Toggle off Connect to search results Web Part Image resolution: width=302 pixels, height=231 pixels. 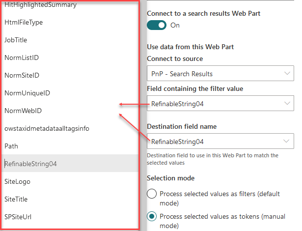coord(157,25)
